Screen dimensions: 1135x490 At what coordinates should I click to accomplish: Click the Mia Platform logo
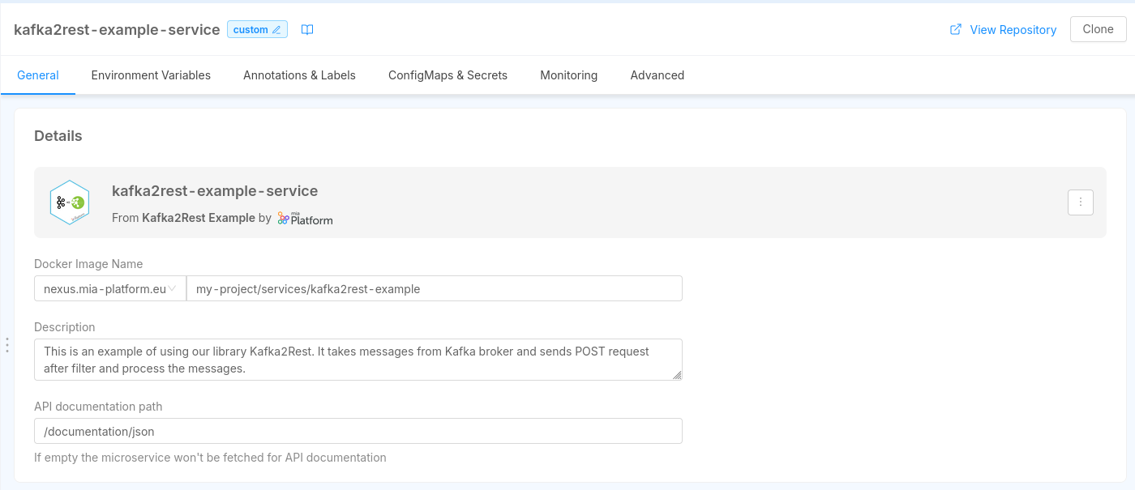point(305,218)
